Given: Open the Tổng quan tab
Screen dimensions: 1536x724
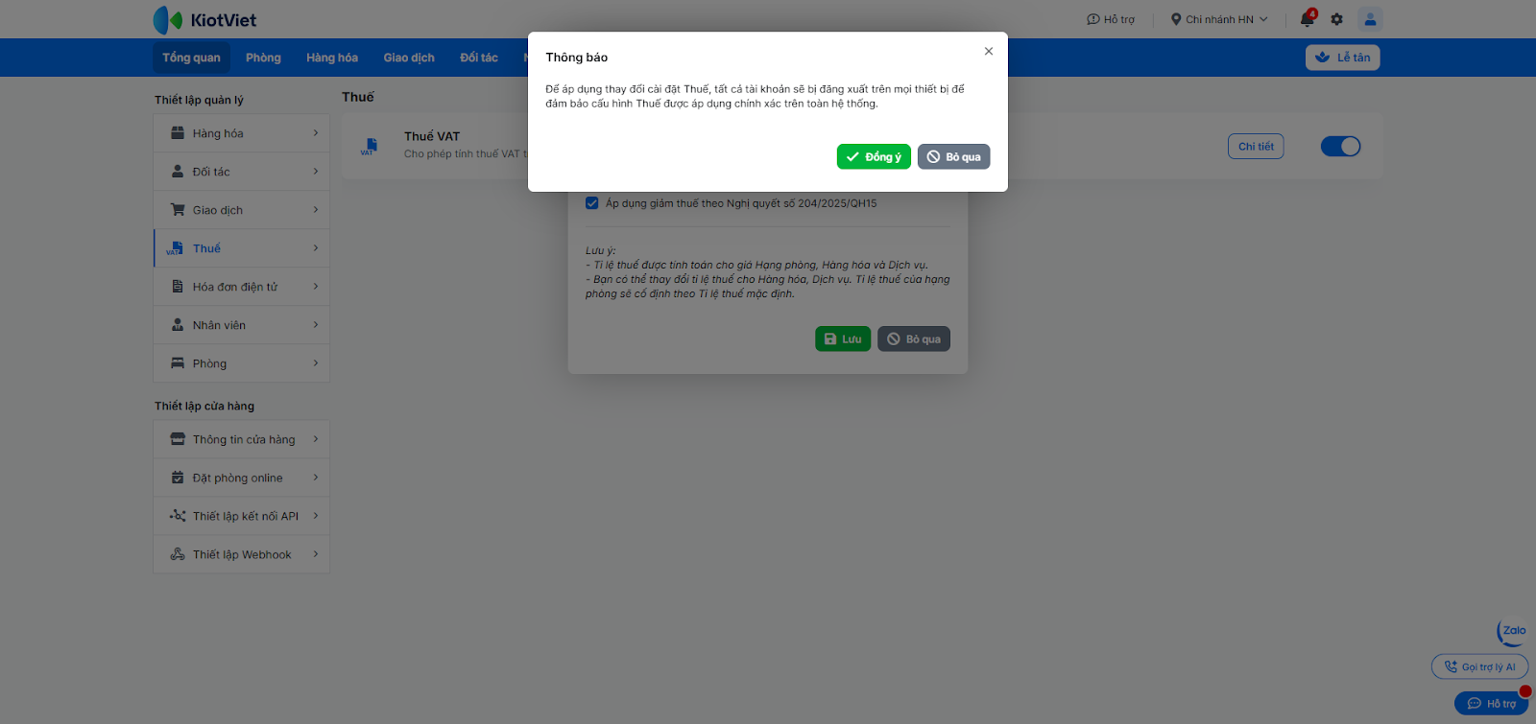Looking at the screenshot, I should click(x=191, y=58).
